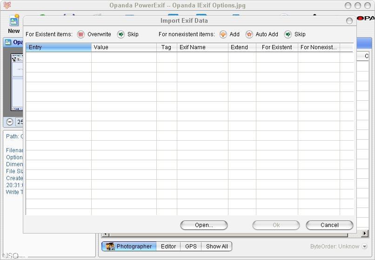The height and width of the screenshot is (260, 375).
Task: Click the Open... button
Action: pos(204,225)
